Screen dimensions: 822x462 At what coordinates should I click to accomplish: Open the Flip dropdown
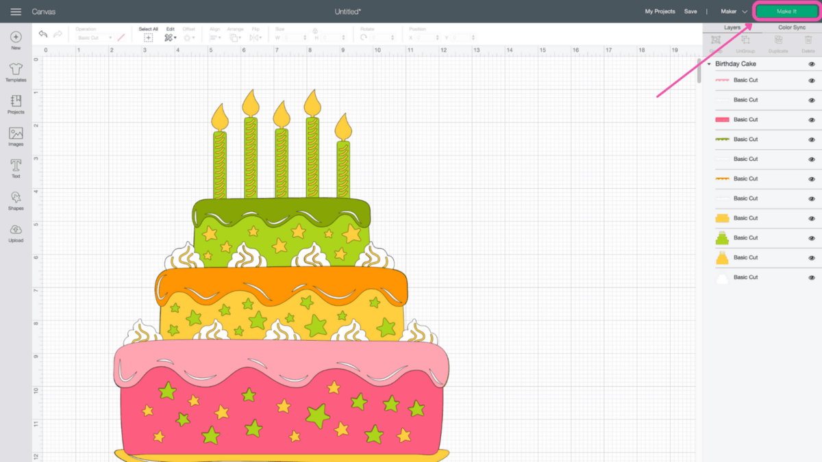[256, 38]
